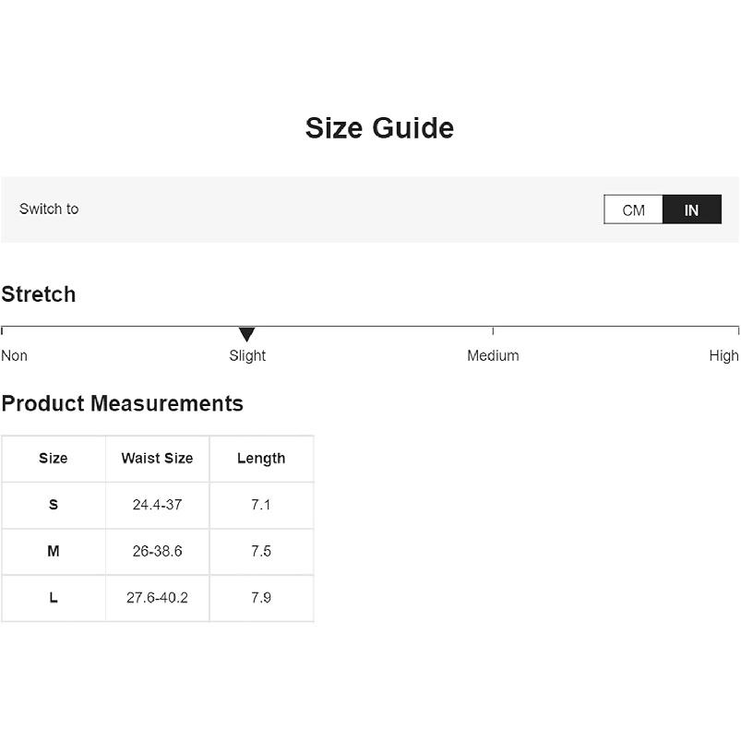Click the 27.6-40.2 waist size cell

pos(157,598)
